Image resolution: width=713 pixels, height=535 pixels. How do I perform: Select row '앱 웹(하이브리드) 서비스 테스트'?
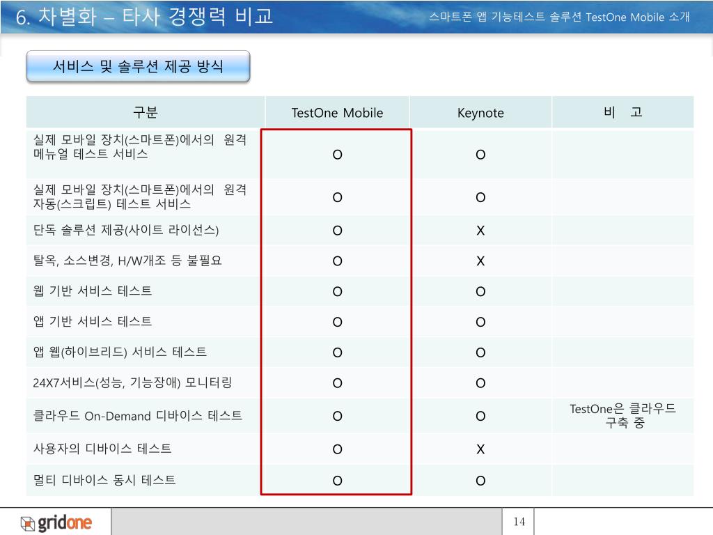pyautogui.click(x=360, y=352)
